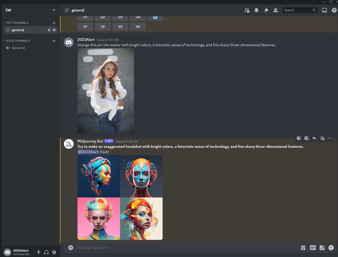The image size is (338, 257).
Task: Add reaction to Midjourney message
Action: [299, 138]
